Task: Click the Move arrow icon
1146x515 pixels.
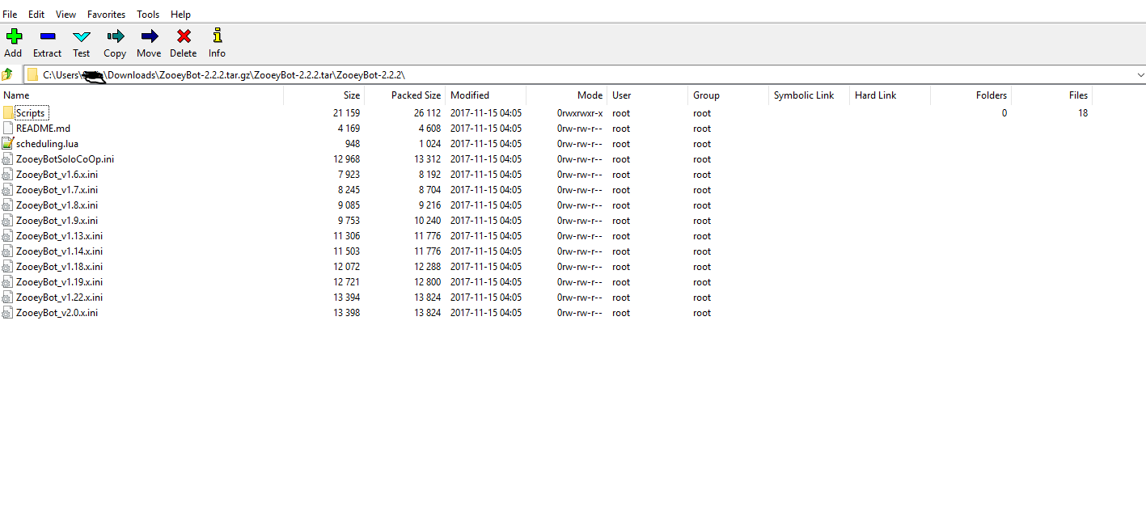Action: tap(149, 36)
